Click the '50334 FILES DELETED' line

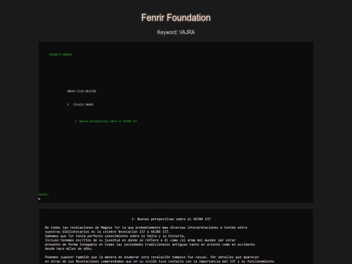tap(81, 91)
